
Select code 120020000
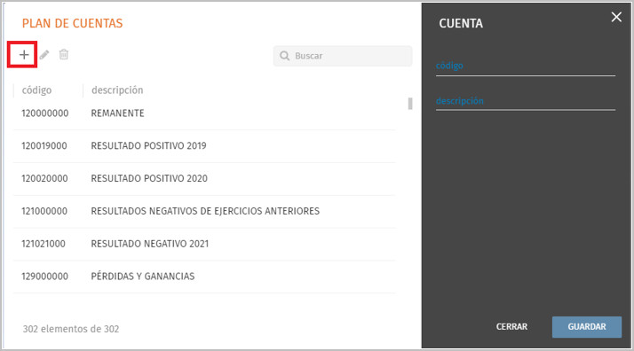(44, 179)
